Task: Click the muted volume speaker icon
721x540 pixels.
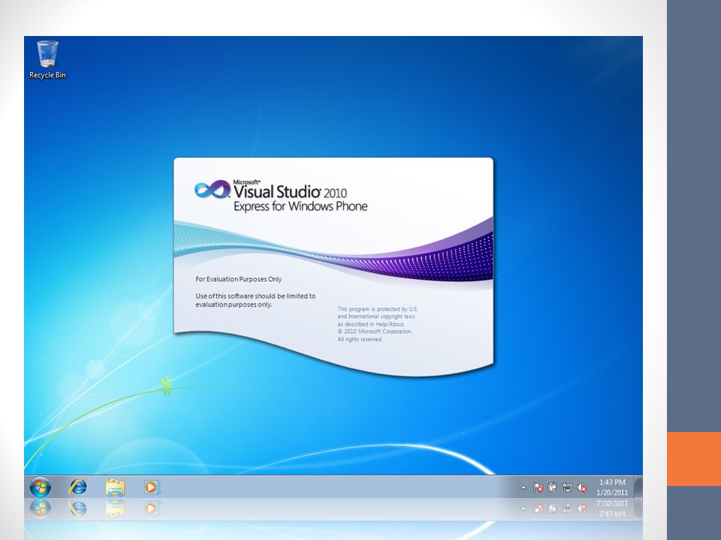Action: (581, 487)
